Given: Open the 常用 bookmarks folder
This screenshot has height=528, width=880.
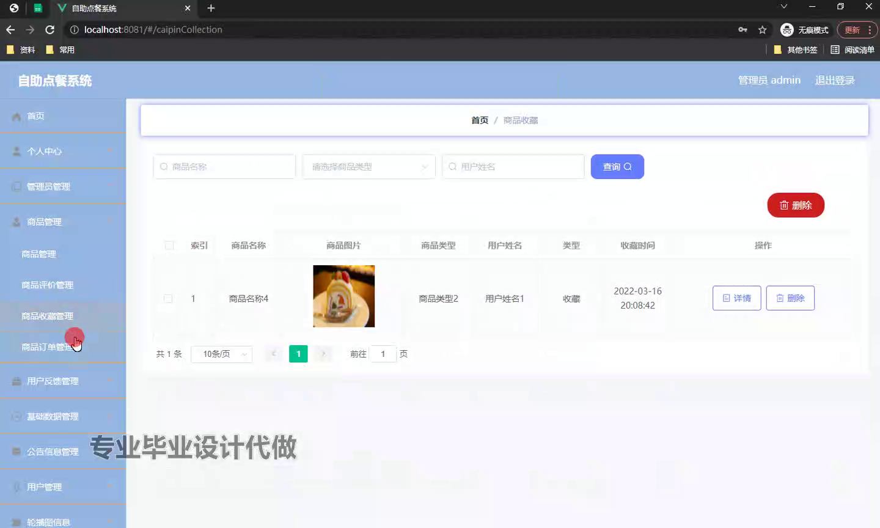Looking at the screenshot, I should [x=61, y=50].
